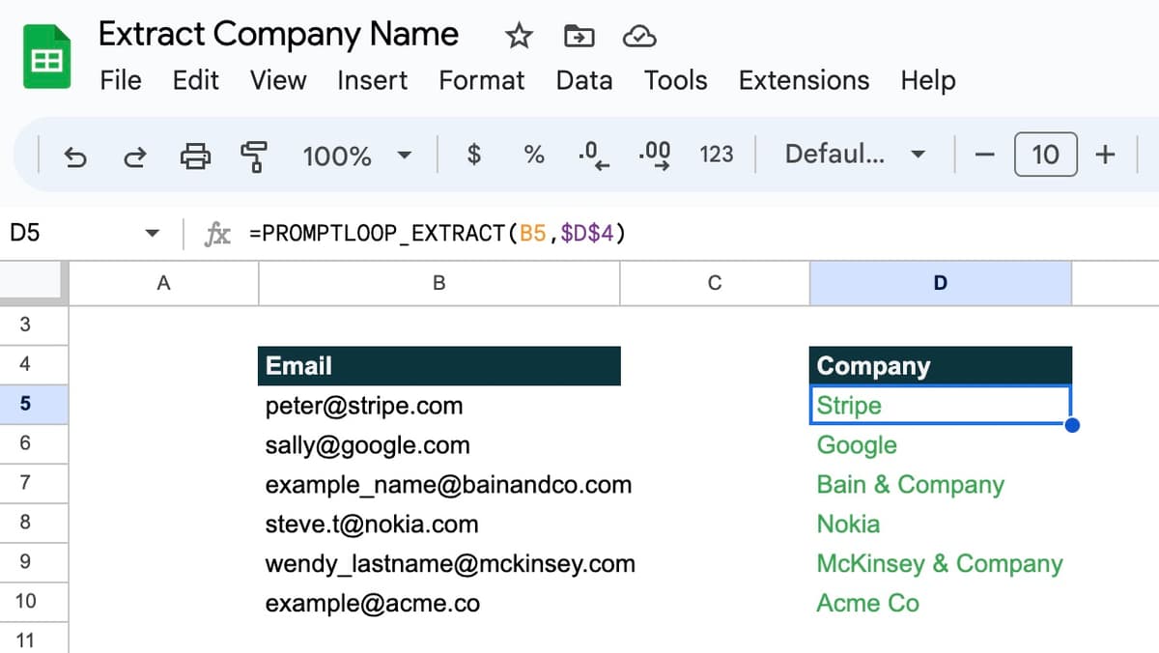
Task: Select cell with steve.t@nokia.com
Action: (439, 525)
